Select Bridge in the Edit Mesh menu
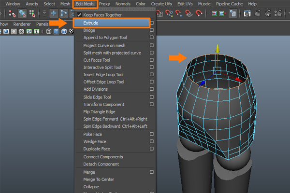Image resolution: width=290 pixels, height=193 pixels. [x=89, y=30]
